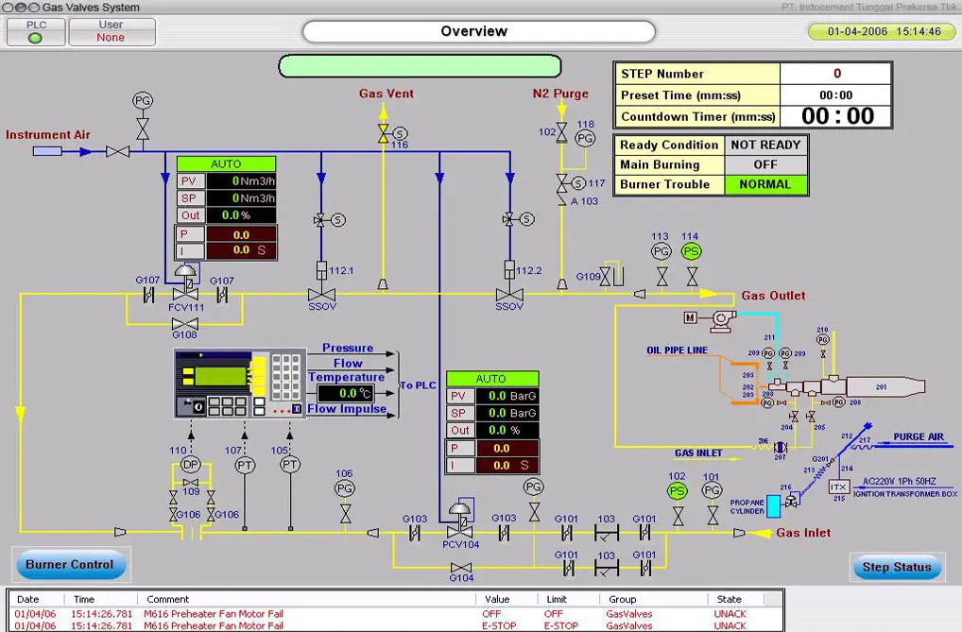Select the SSOV valve below 112.1
This screenshot has width=962, height=632.
tap(321, 295)
